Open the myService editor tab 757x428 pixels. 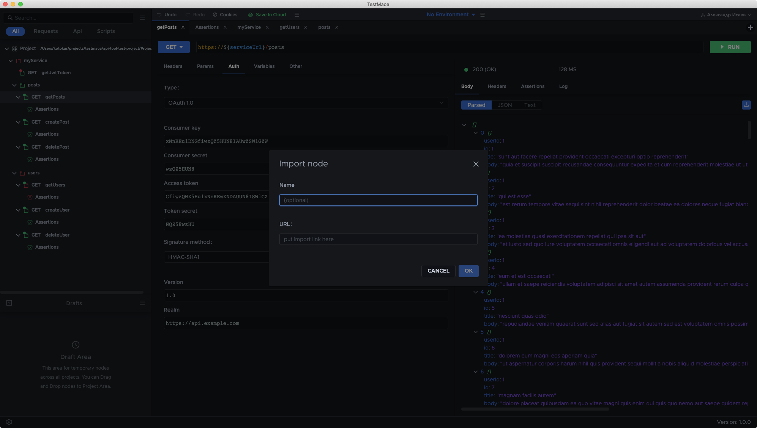pyautogui.click(x=249, y=27)
